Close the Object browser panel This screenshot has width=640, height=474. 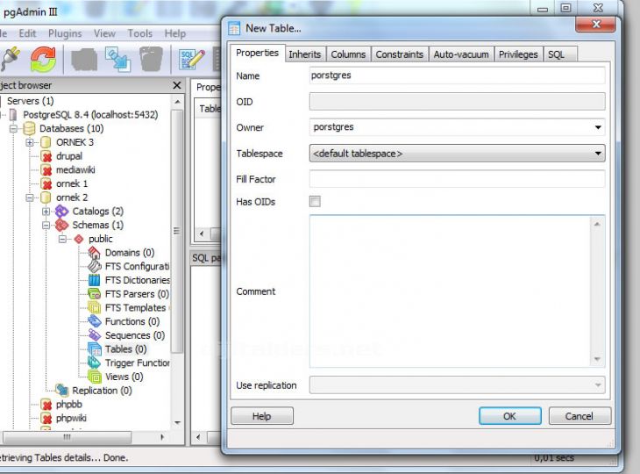(x=177, y=85)
